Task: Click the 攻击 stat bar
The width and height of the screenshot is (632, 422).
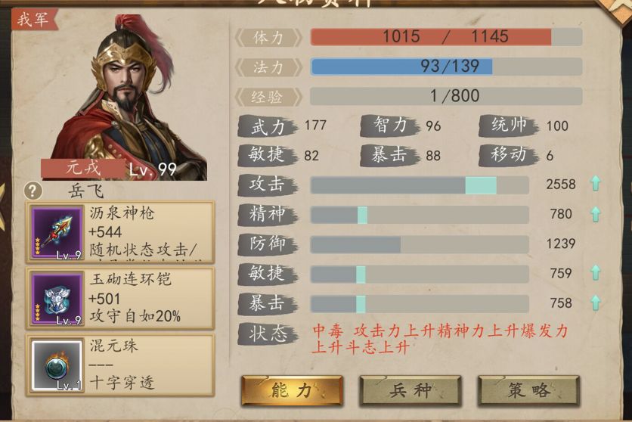Action: tap(420, 185)
